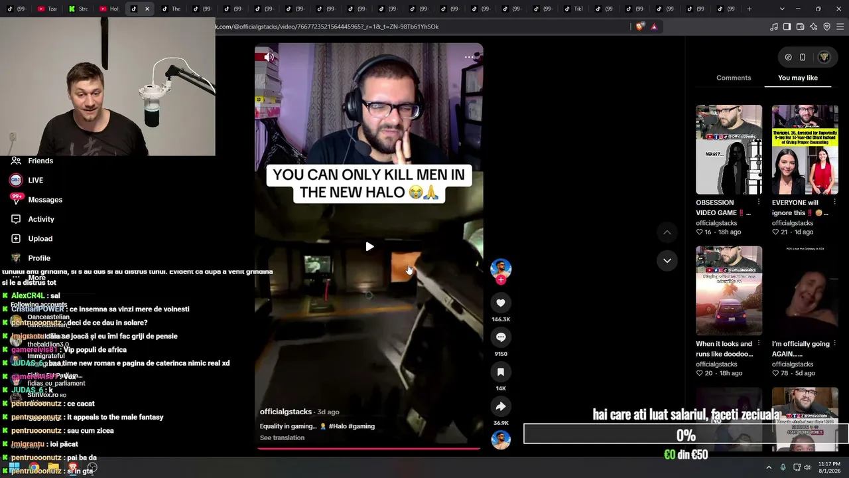Open the OBSESSION VIDEO GAME video thumbnail

(x=729, y=149)
